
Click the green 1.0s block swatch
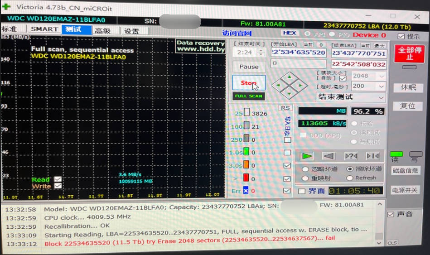pyautogui.click(x=246, y=152)
